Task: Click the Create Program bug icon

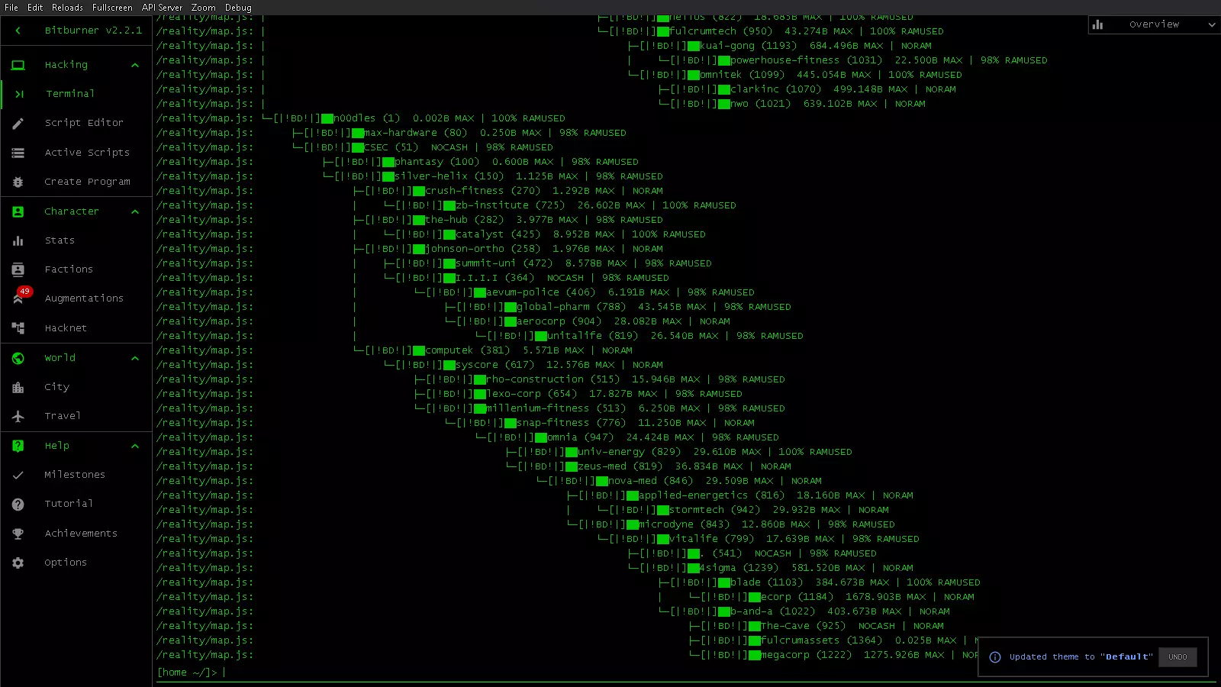Action: coord(18,182)
